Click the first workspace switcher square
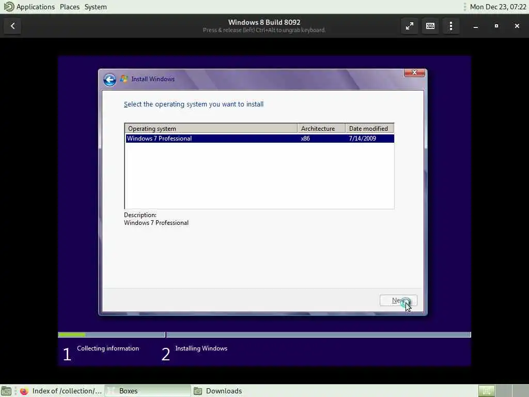The width and height of the screenshot is (529, 397). (486, 391)
